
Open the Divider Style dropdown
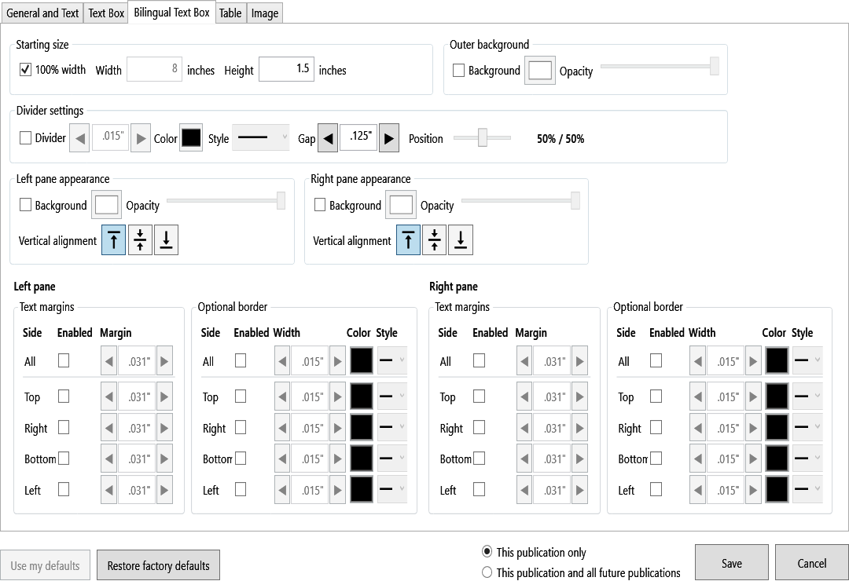point(261,138)
